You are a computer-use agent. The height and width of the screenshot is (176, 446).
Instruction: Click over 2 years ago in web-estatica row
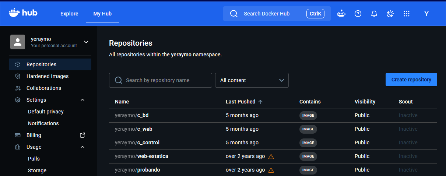coord(245,156)
